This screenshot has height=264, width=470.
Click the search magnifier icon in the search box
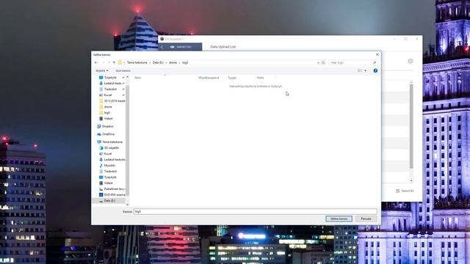pyautogui.click(x=375, y=62)
